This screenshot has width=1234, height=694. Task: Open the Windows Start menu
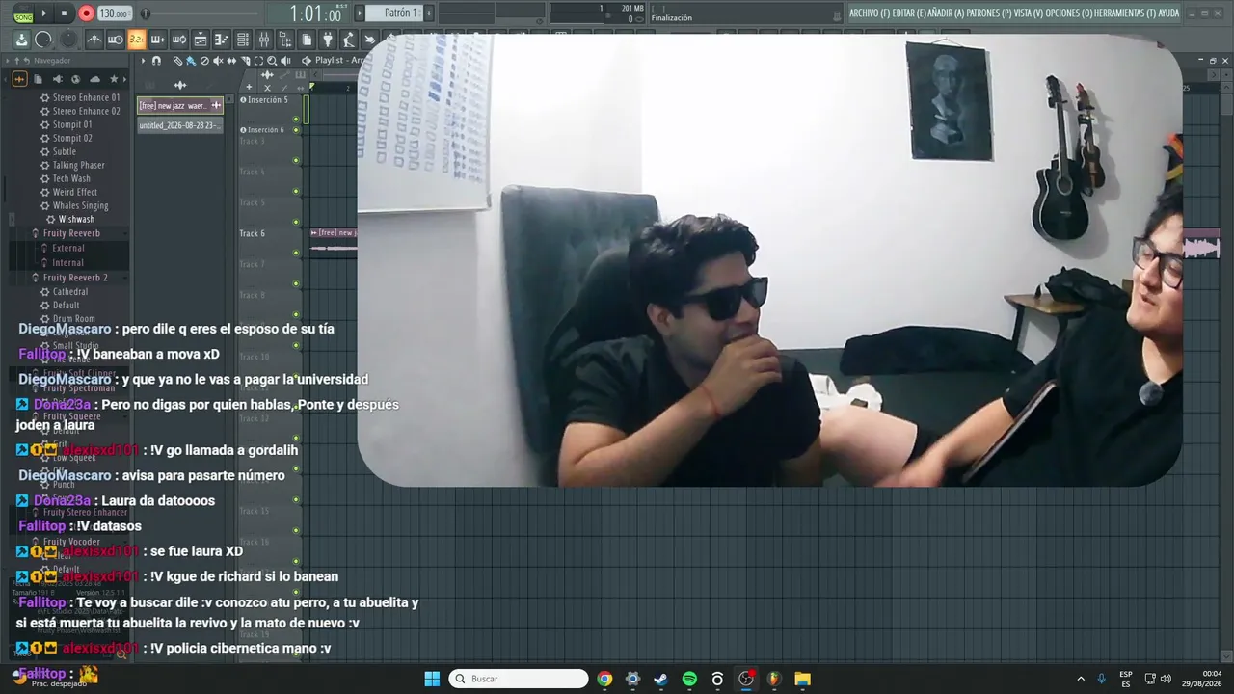click(x=432, y=679)
